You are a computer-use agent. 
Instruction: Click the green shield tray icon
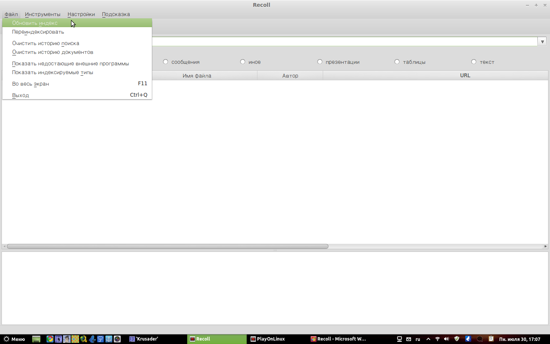coord(457,339)
